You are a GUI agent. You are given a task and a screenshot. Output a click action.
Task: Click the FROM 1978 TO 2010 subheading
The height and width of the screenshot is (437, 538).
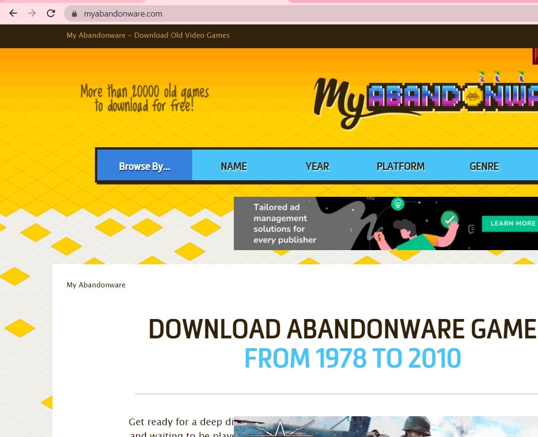(352, 358)
